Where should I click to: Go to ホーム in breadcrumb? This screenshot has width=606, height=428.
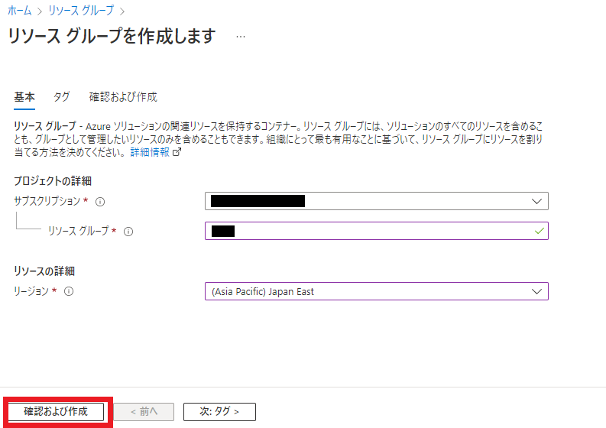(20, 11)
